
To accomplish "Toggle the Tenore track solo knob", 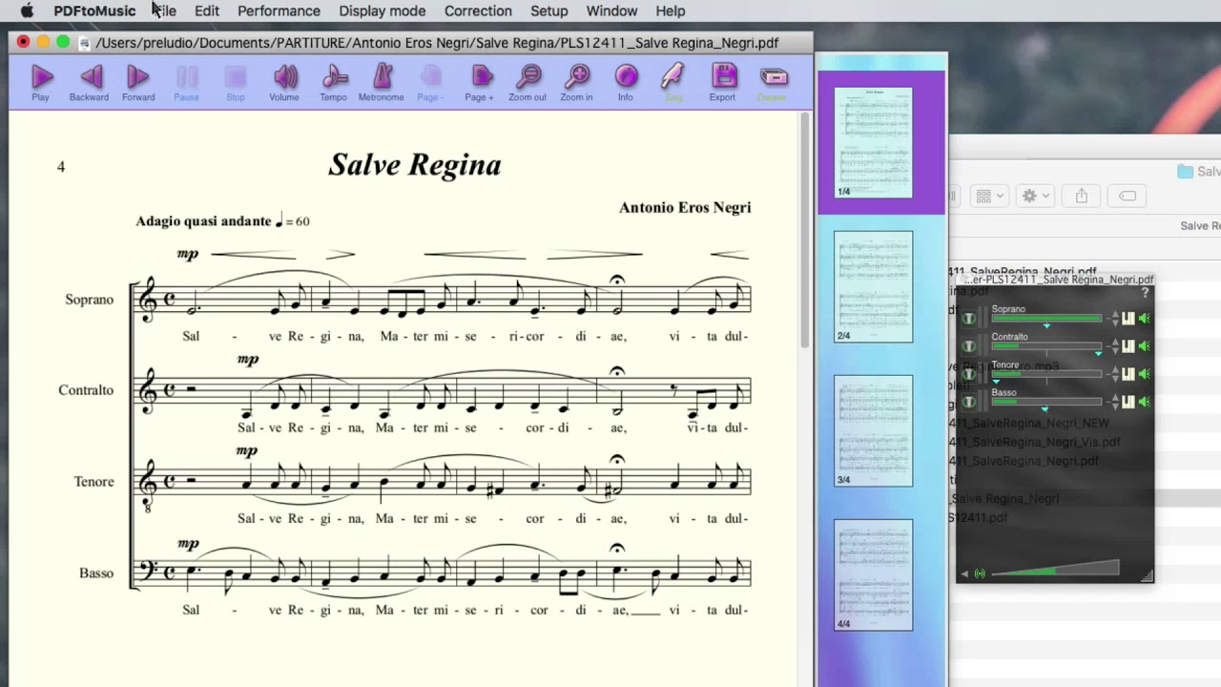I will (x=969, y=374).
